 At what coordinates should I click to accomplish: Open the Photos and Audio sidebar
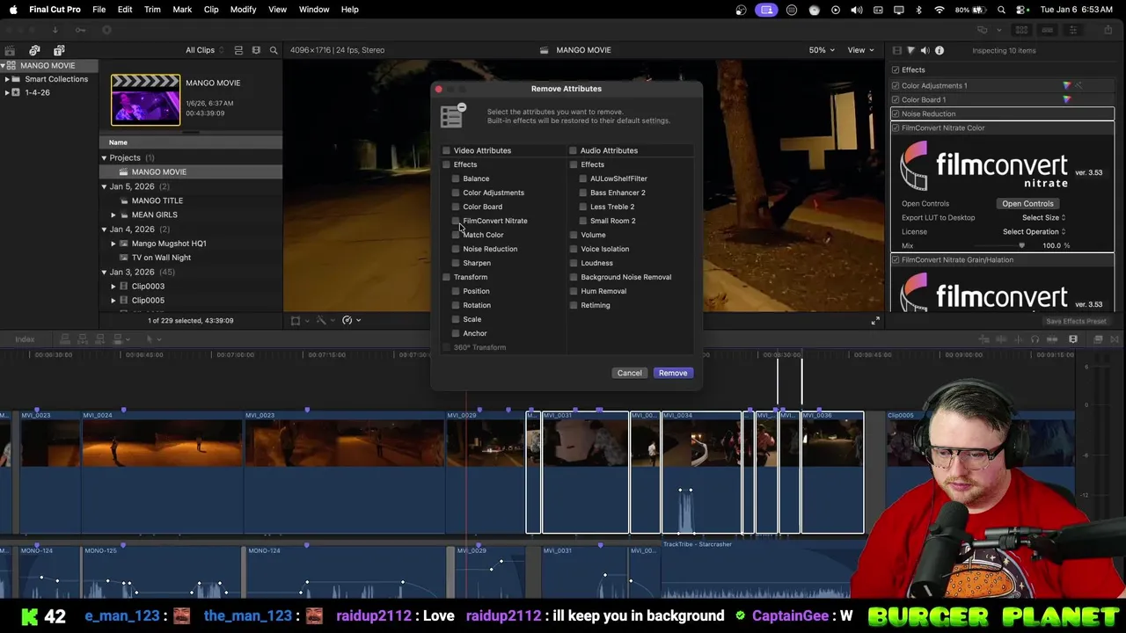[34, 50]
